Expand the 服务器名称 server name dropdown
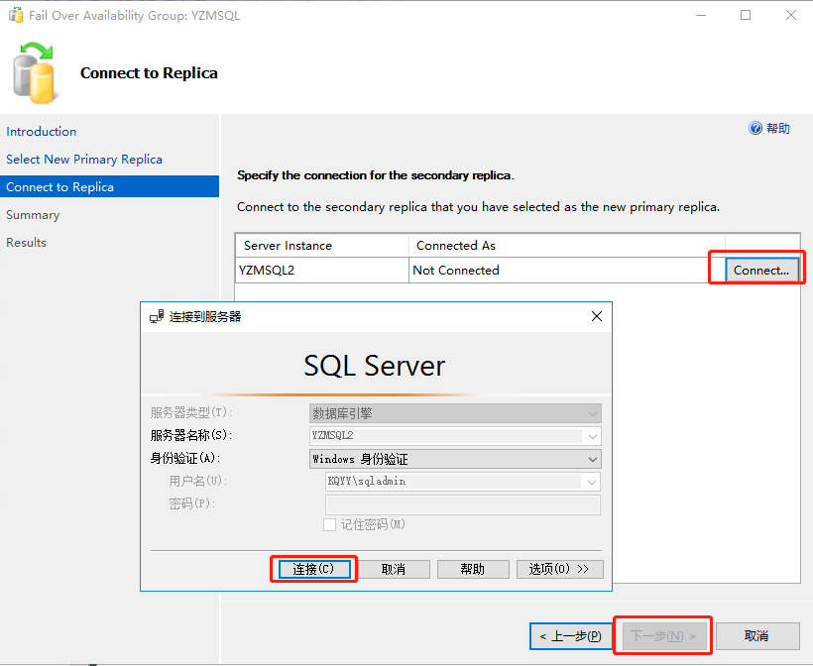The height and width of the screenshot is (666, 813). coord(593,436)
